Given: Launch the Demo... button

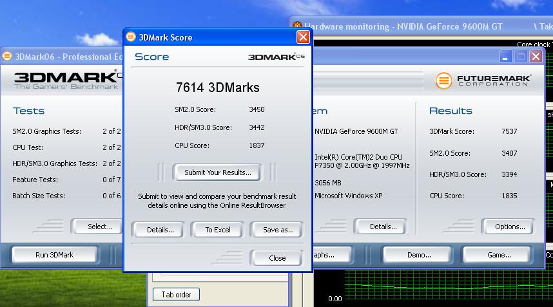Looking at the screenshot, I should pos(418,255).
